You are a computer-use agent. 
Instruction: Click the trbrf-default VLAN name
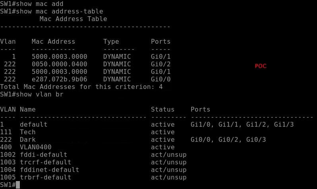click(45, 177)
